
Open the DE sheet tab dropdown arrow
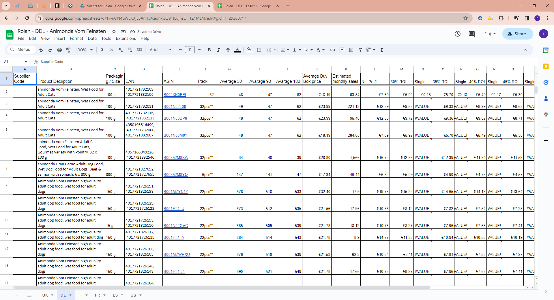(x=70, y=295)
